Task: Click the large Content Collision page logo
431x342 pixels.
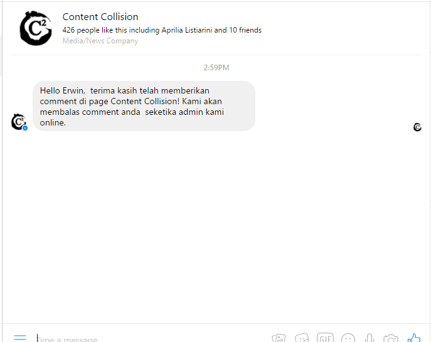Action: click(36, 28)
